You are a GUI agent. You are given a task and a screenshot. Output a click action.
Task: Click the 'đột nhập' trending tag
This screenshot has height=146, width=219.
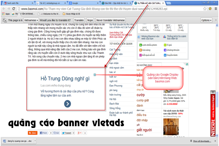[142, 120]
